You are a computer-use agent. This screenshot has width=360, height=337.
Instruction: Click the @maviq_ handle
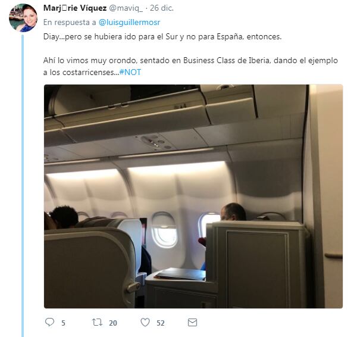pyautogui.click(x=126, y=8)
